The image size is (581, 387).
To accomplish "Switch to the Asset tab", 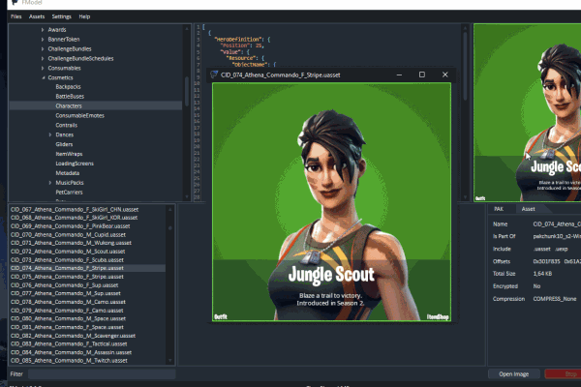I will (528, 208).
